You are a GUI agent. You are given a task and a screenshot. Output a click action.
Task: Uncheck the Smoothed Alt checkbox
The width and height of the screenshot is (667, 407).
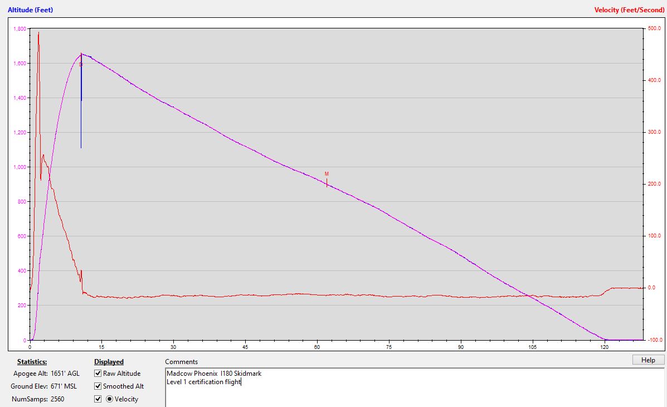click(x=98, y=386)
